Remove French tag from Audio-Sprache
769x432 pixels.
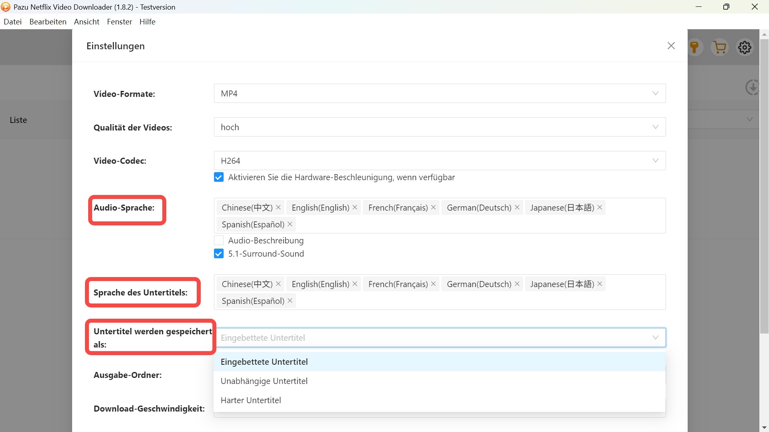(434, 207)
